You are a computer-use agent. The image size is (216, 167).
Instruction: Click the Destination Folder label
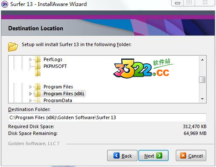(x=29, y=109)
